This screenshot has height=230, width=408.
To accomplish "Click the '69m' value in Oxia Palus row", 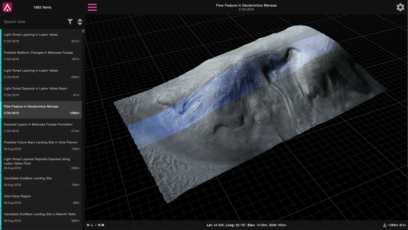I will pos(76,203).
